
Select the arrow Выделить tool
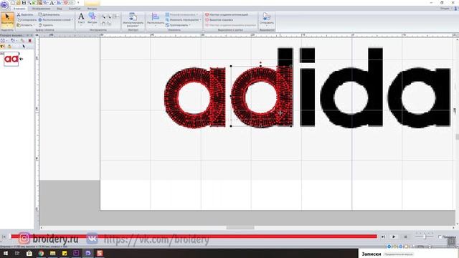[x=7, y=19]
